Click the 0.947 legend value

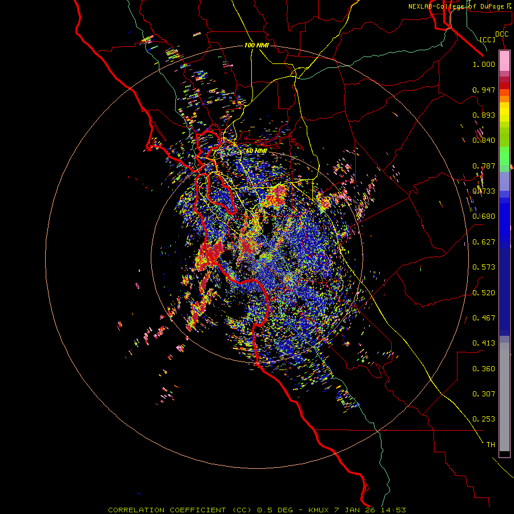pyautogui.click(x=484, y=90)
